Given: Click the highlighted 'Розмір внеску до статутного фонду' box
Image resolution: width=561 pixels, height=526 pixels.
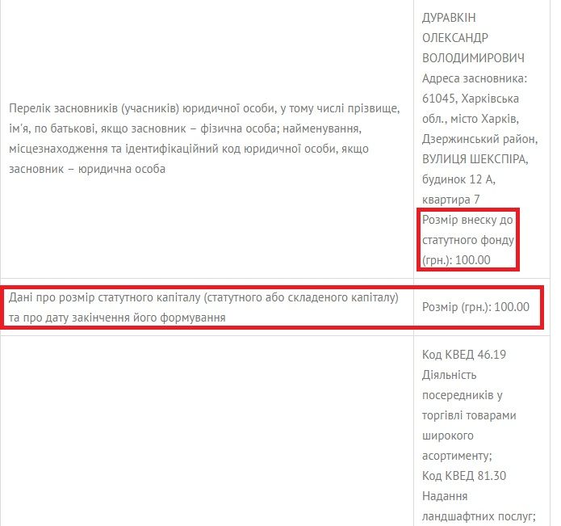Looking at the screenshot, I should tap(468, 239).
